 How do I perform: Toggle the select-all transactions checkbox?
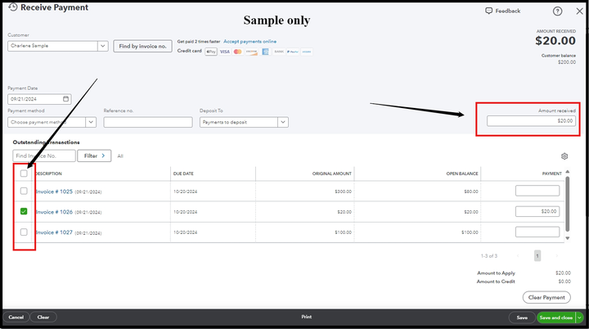point(24,174)
